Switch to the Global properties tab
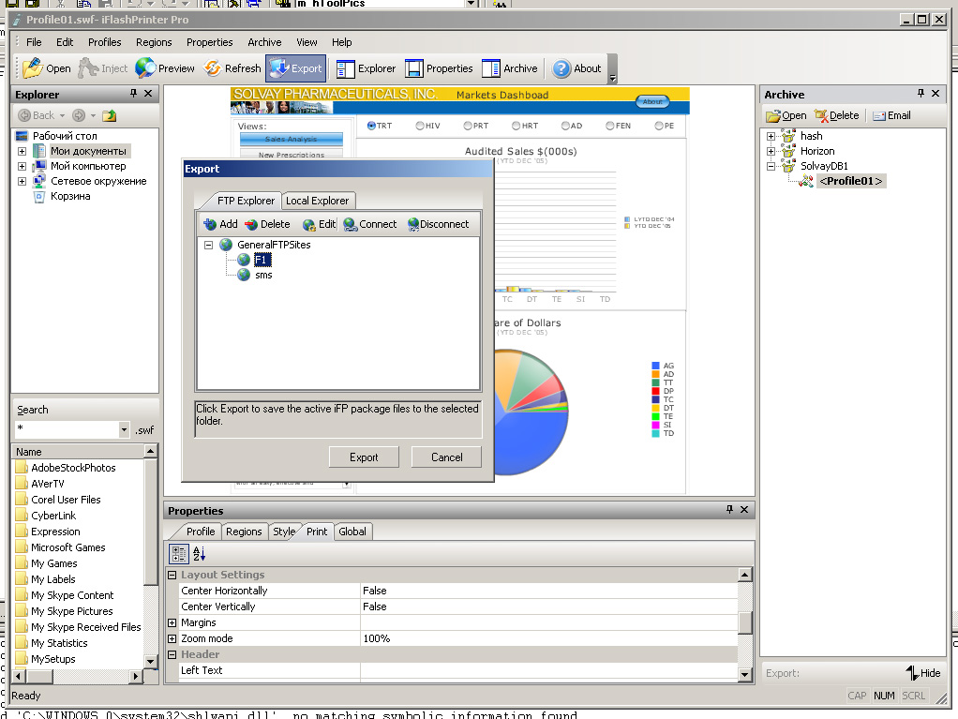958x719 pixels. click(352, 532)
